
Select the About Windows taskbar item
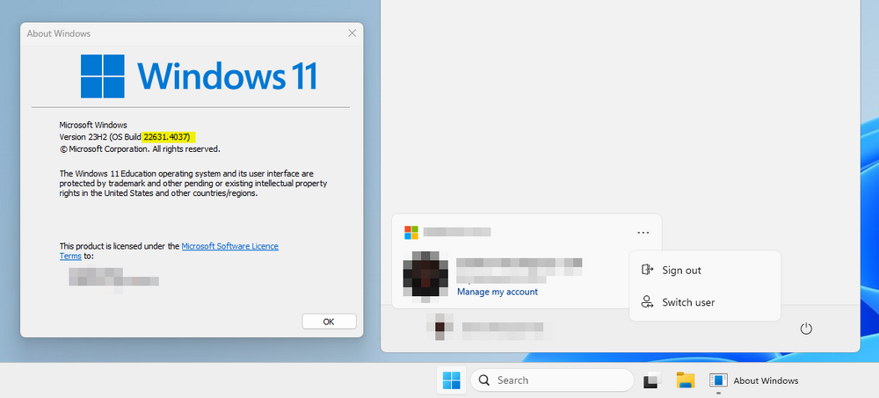point(754,380)
